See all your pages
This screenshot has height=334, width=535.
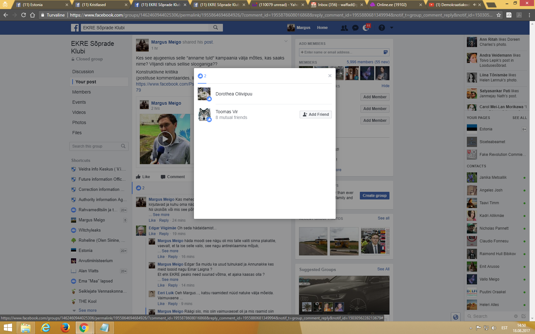(519, 118)
